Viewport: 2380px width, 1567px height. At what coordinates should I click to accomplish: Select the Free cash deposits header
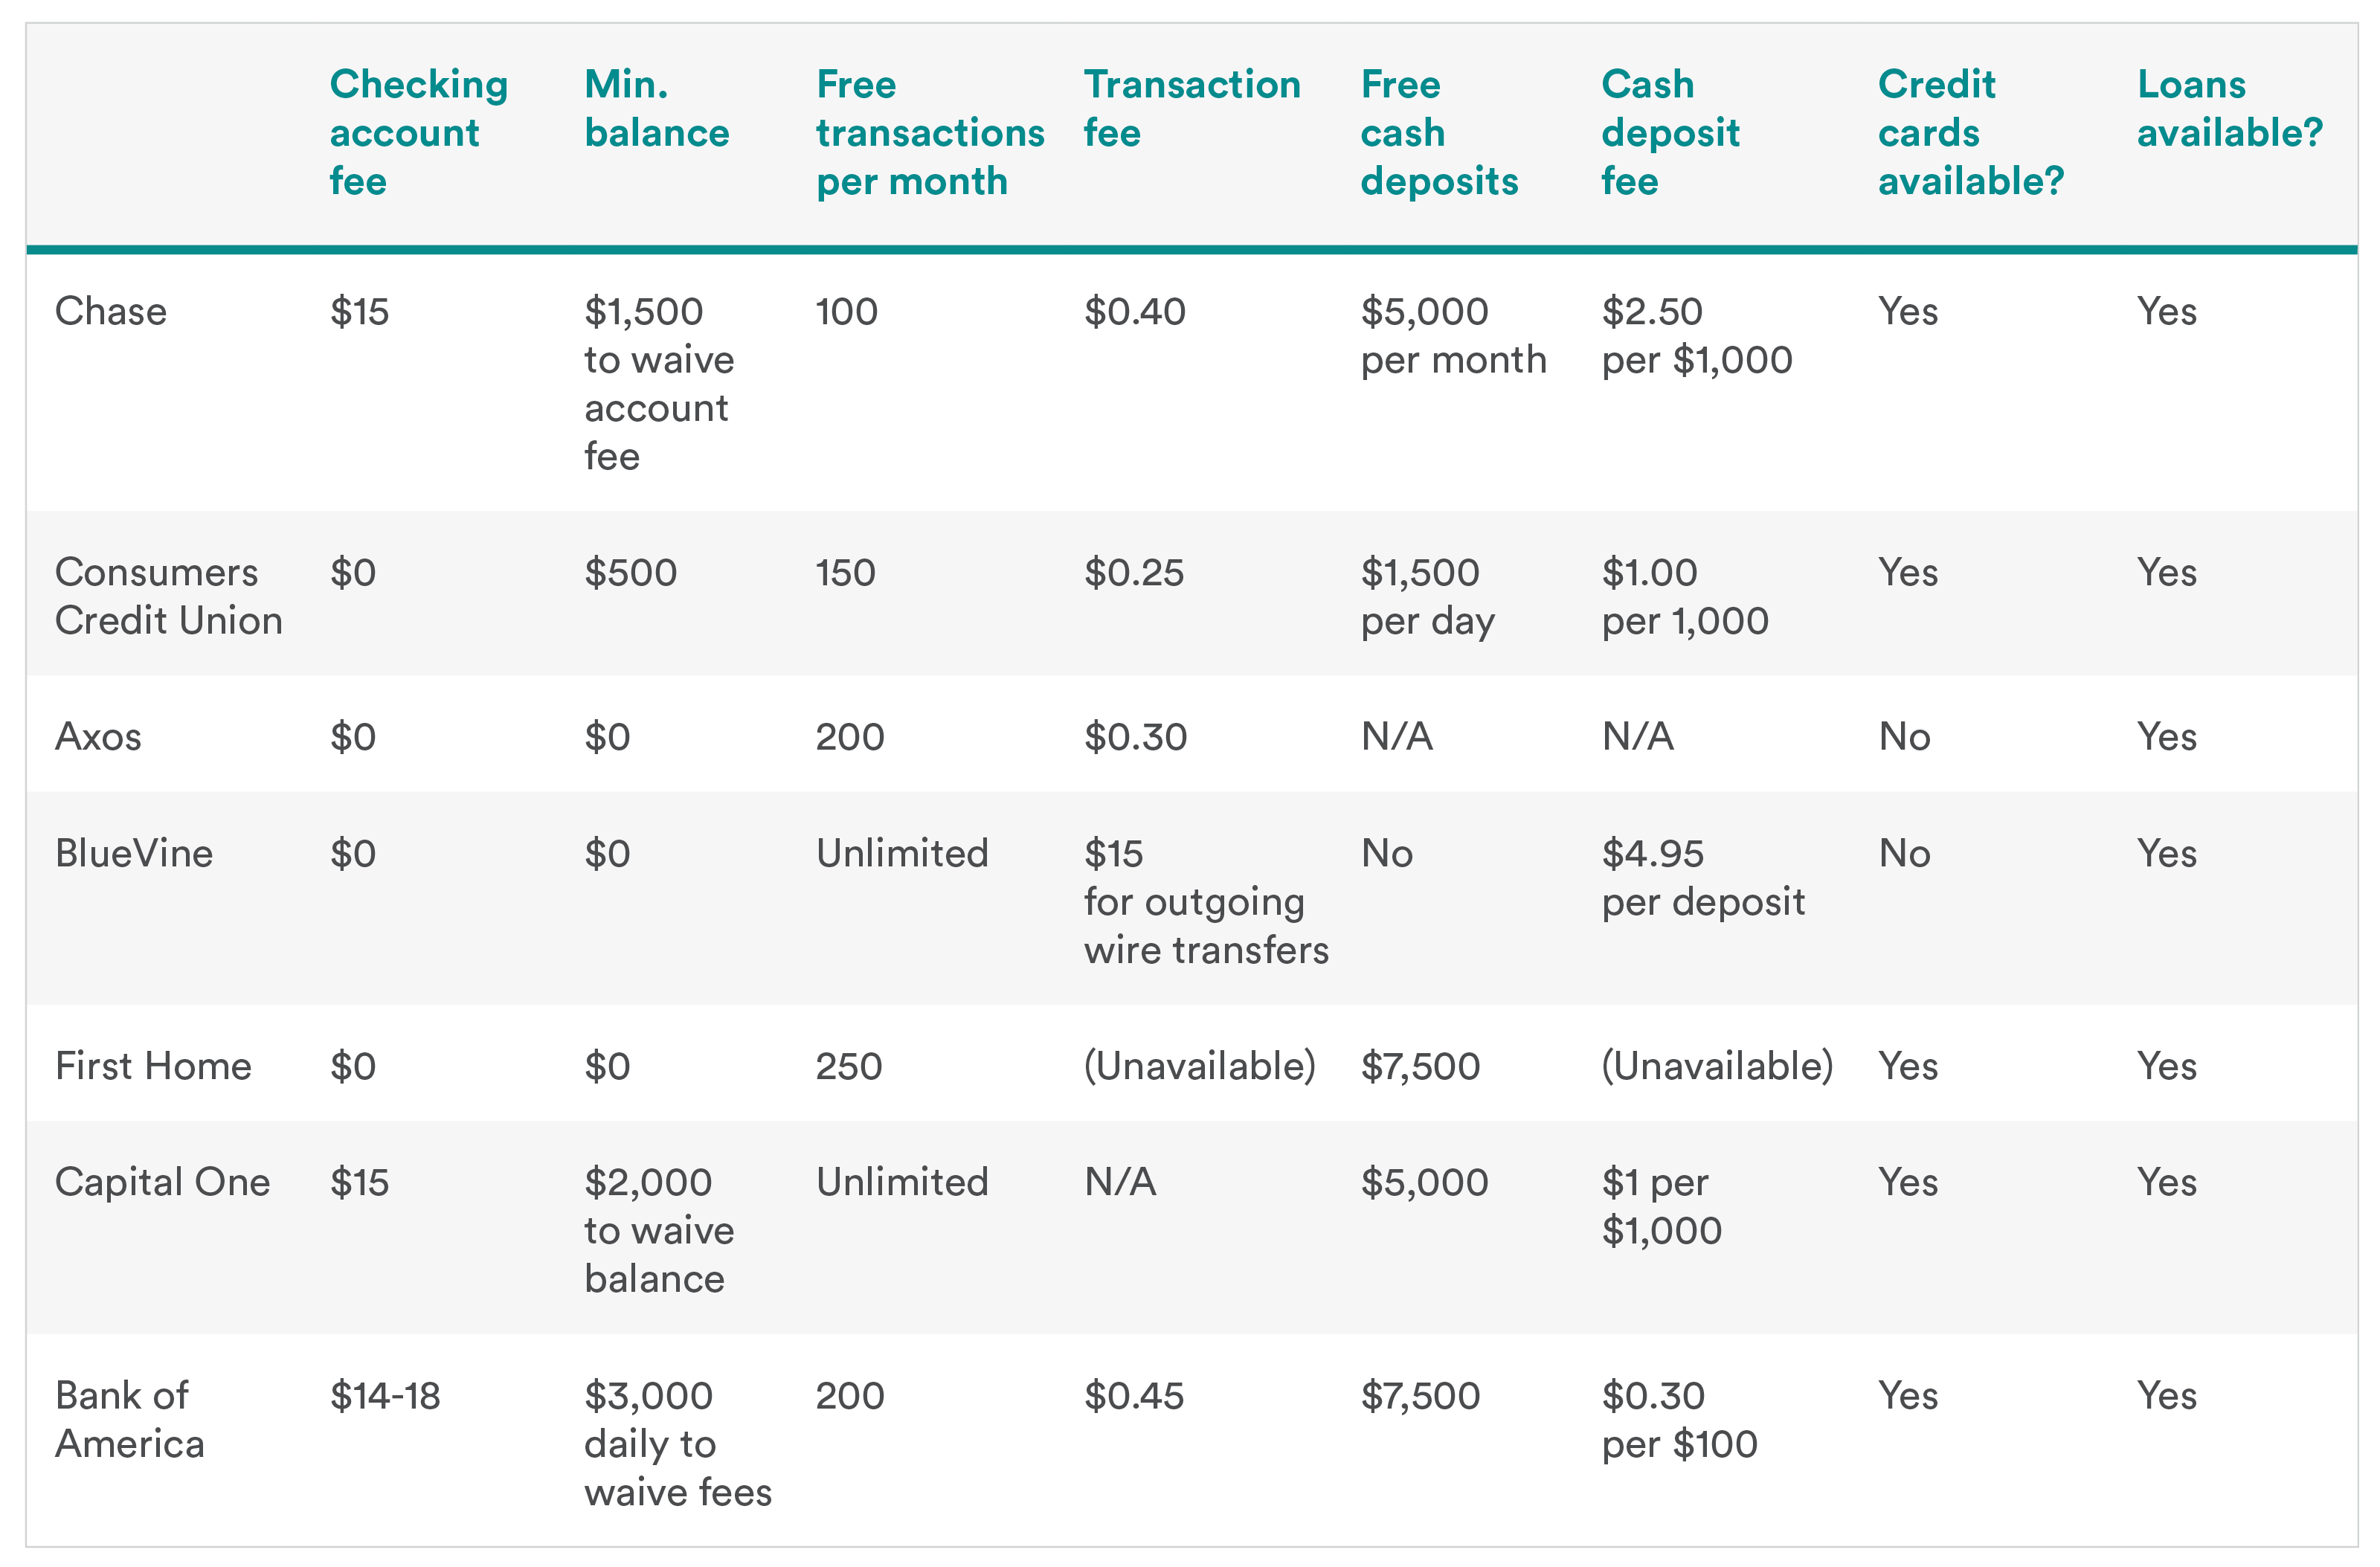1438,133
